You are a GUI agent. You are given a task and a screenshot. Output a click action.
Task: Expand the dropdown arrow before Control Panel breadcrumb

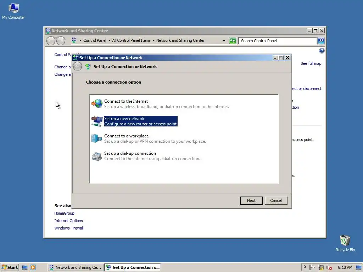pyautogui.click(x=80, y=40)
